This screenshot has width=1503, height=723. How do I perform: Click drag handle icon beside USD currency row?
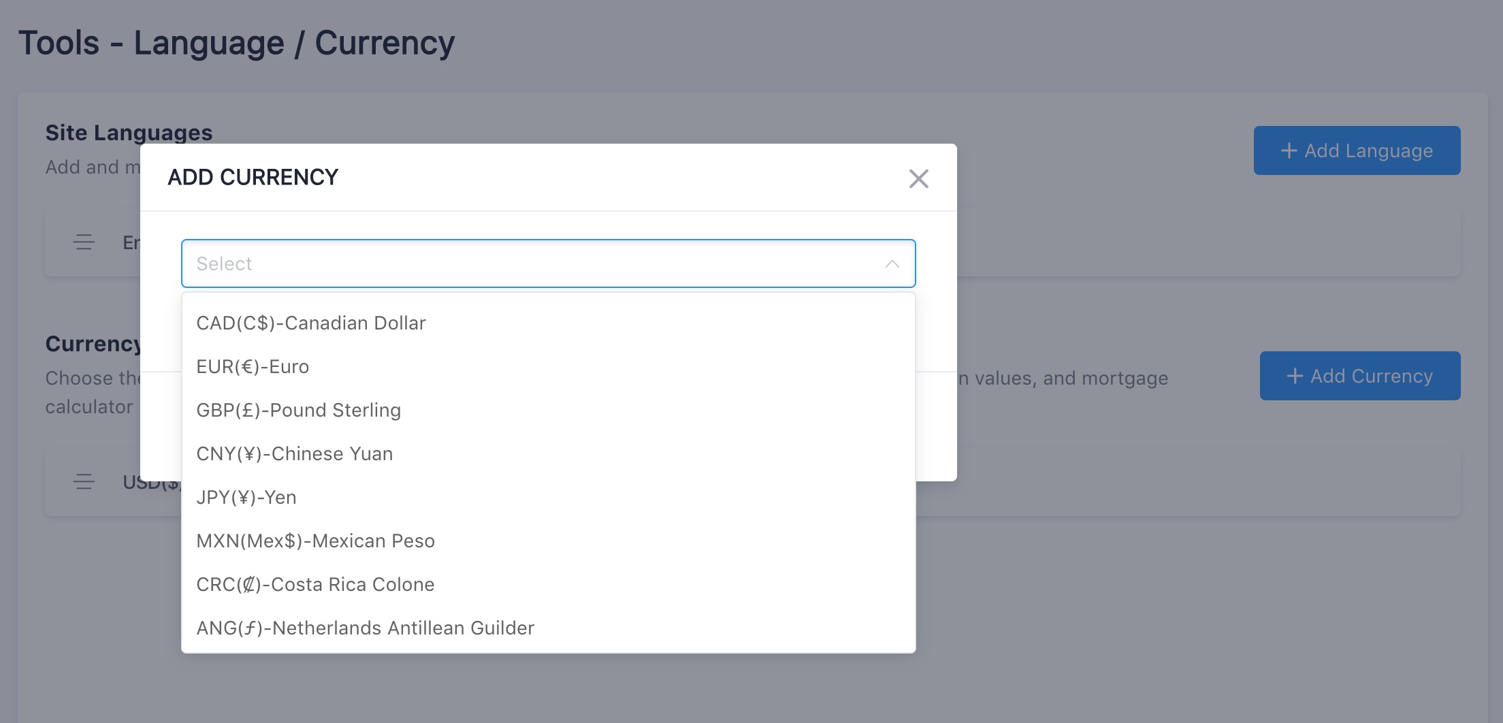[x=84, y=481]
